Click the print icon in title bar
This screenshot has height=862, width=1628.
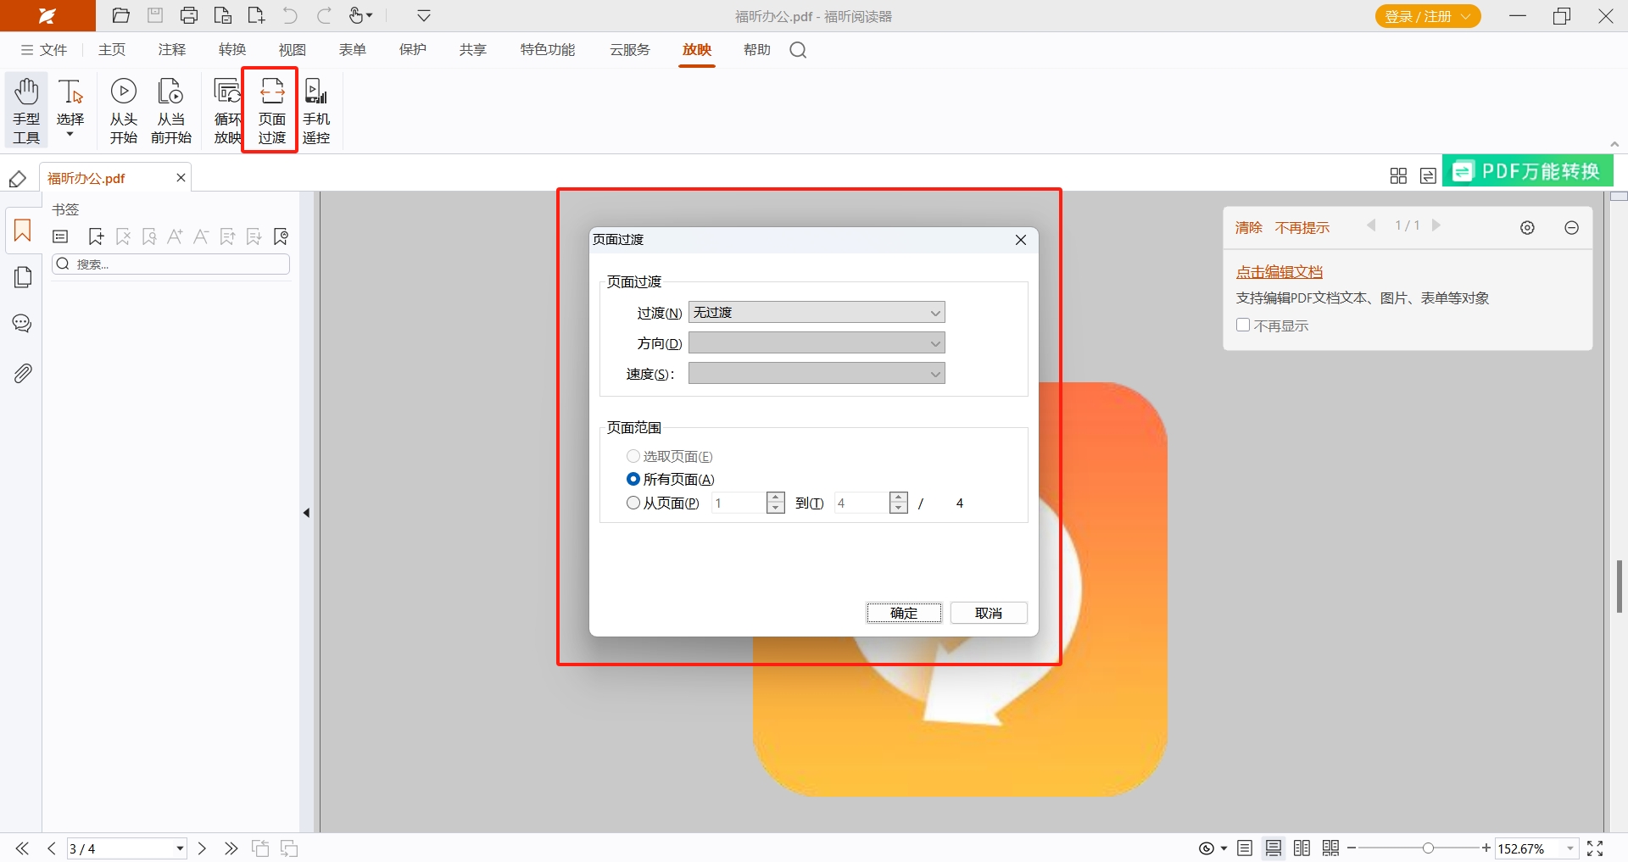click(x=189, y=16)
